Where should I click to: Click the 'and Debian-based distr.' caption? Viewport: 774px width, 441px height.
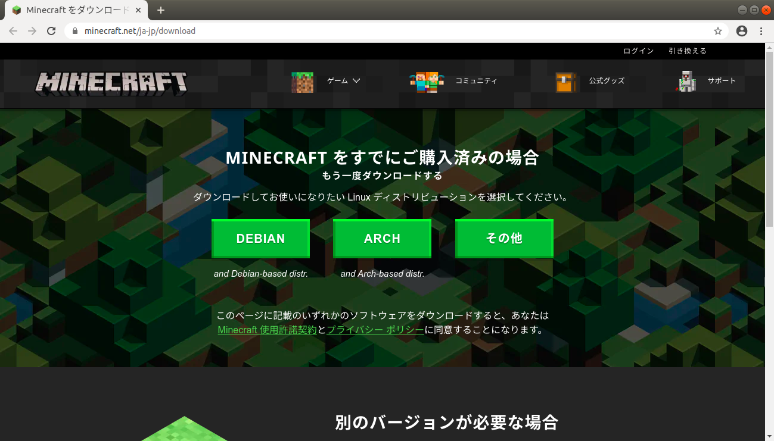261,274
